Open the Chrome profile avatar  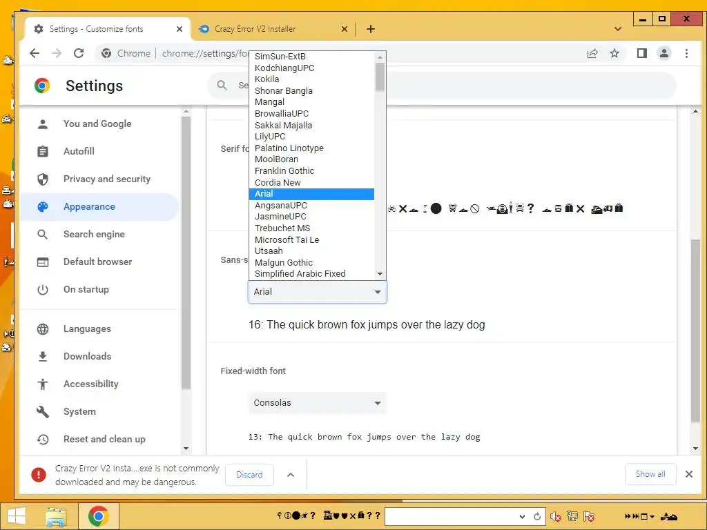pos(664,53)
